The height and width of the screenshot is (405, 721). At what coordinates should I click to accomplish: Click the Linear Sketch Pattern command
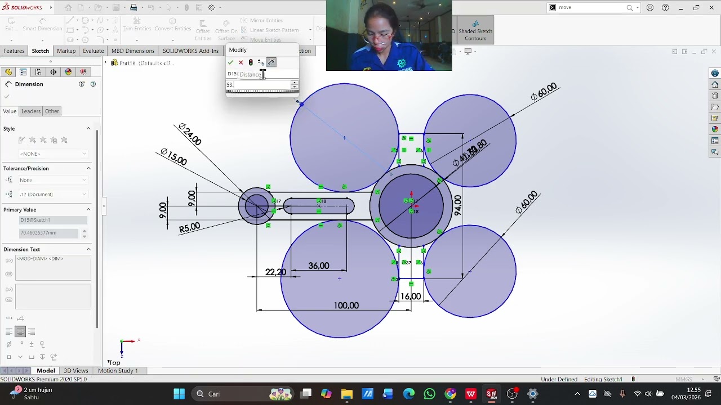coord(269,30)
